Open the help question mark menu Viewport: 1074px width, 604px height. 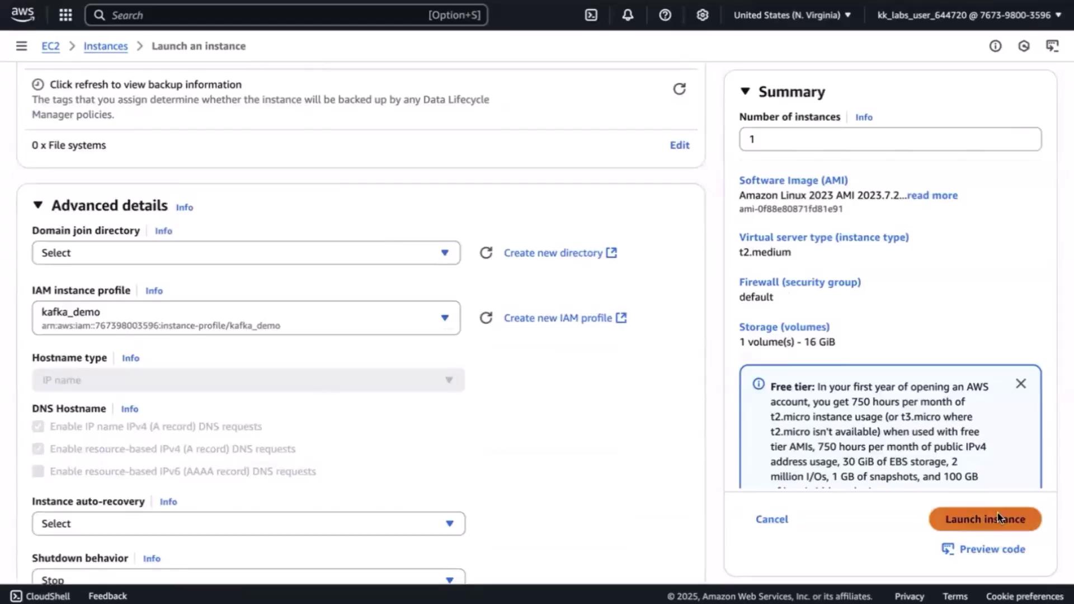pos(665,15)
